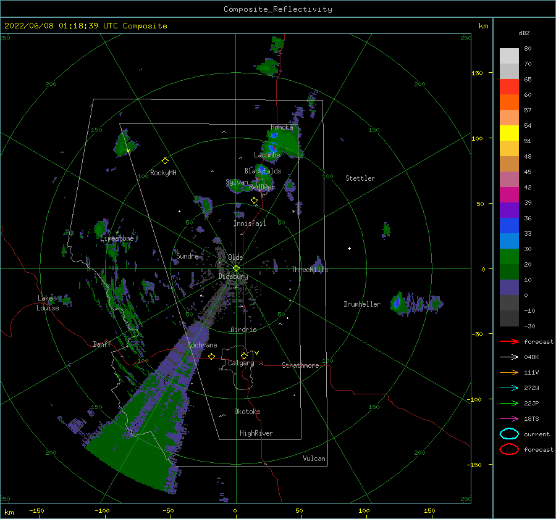This screenshot has width=556, height=519.
Task: Click the Blackfalds label
Action: 263,171
